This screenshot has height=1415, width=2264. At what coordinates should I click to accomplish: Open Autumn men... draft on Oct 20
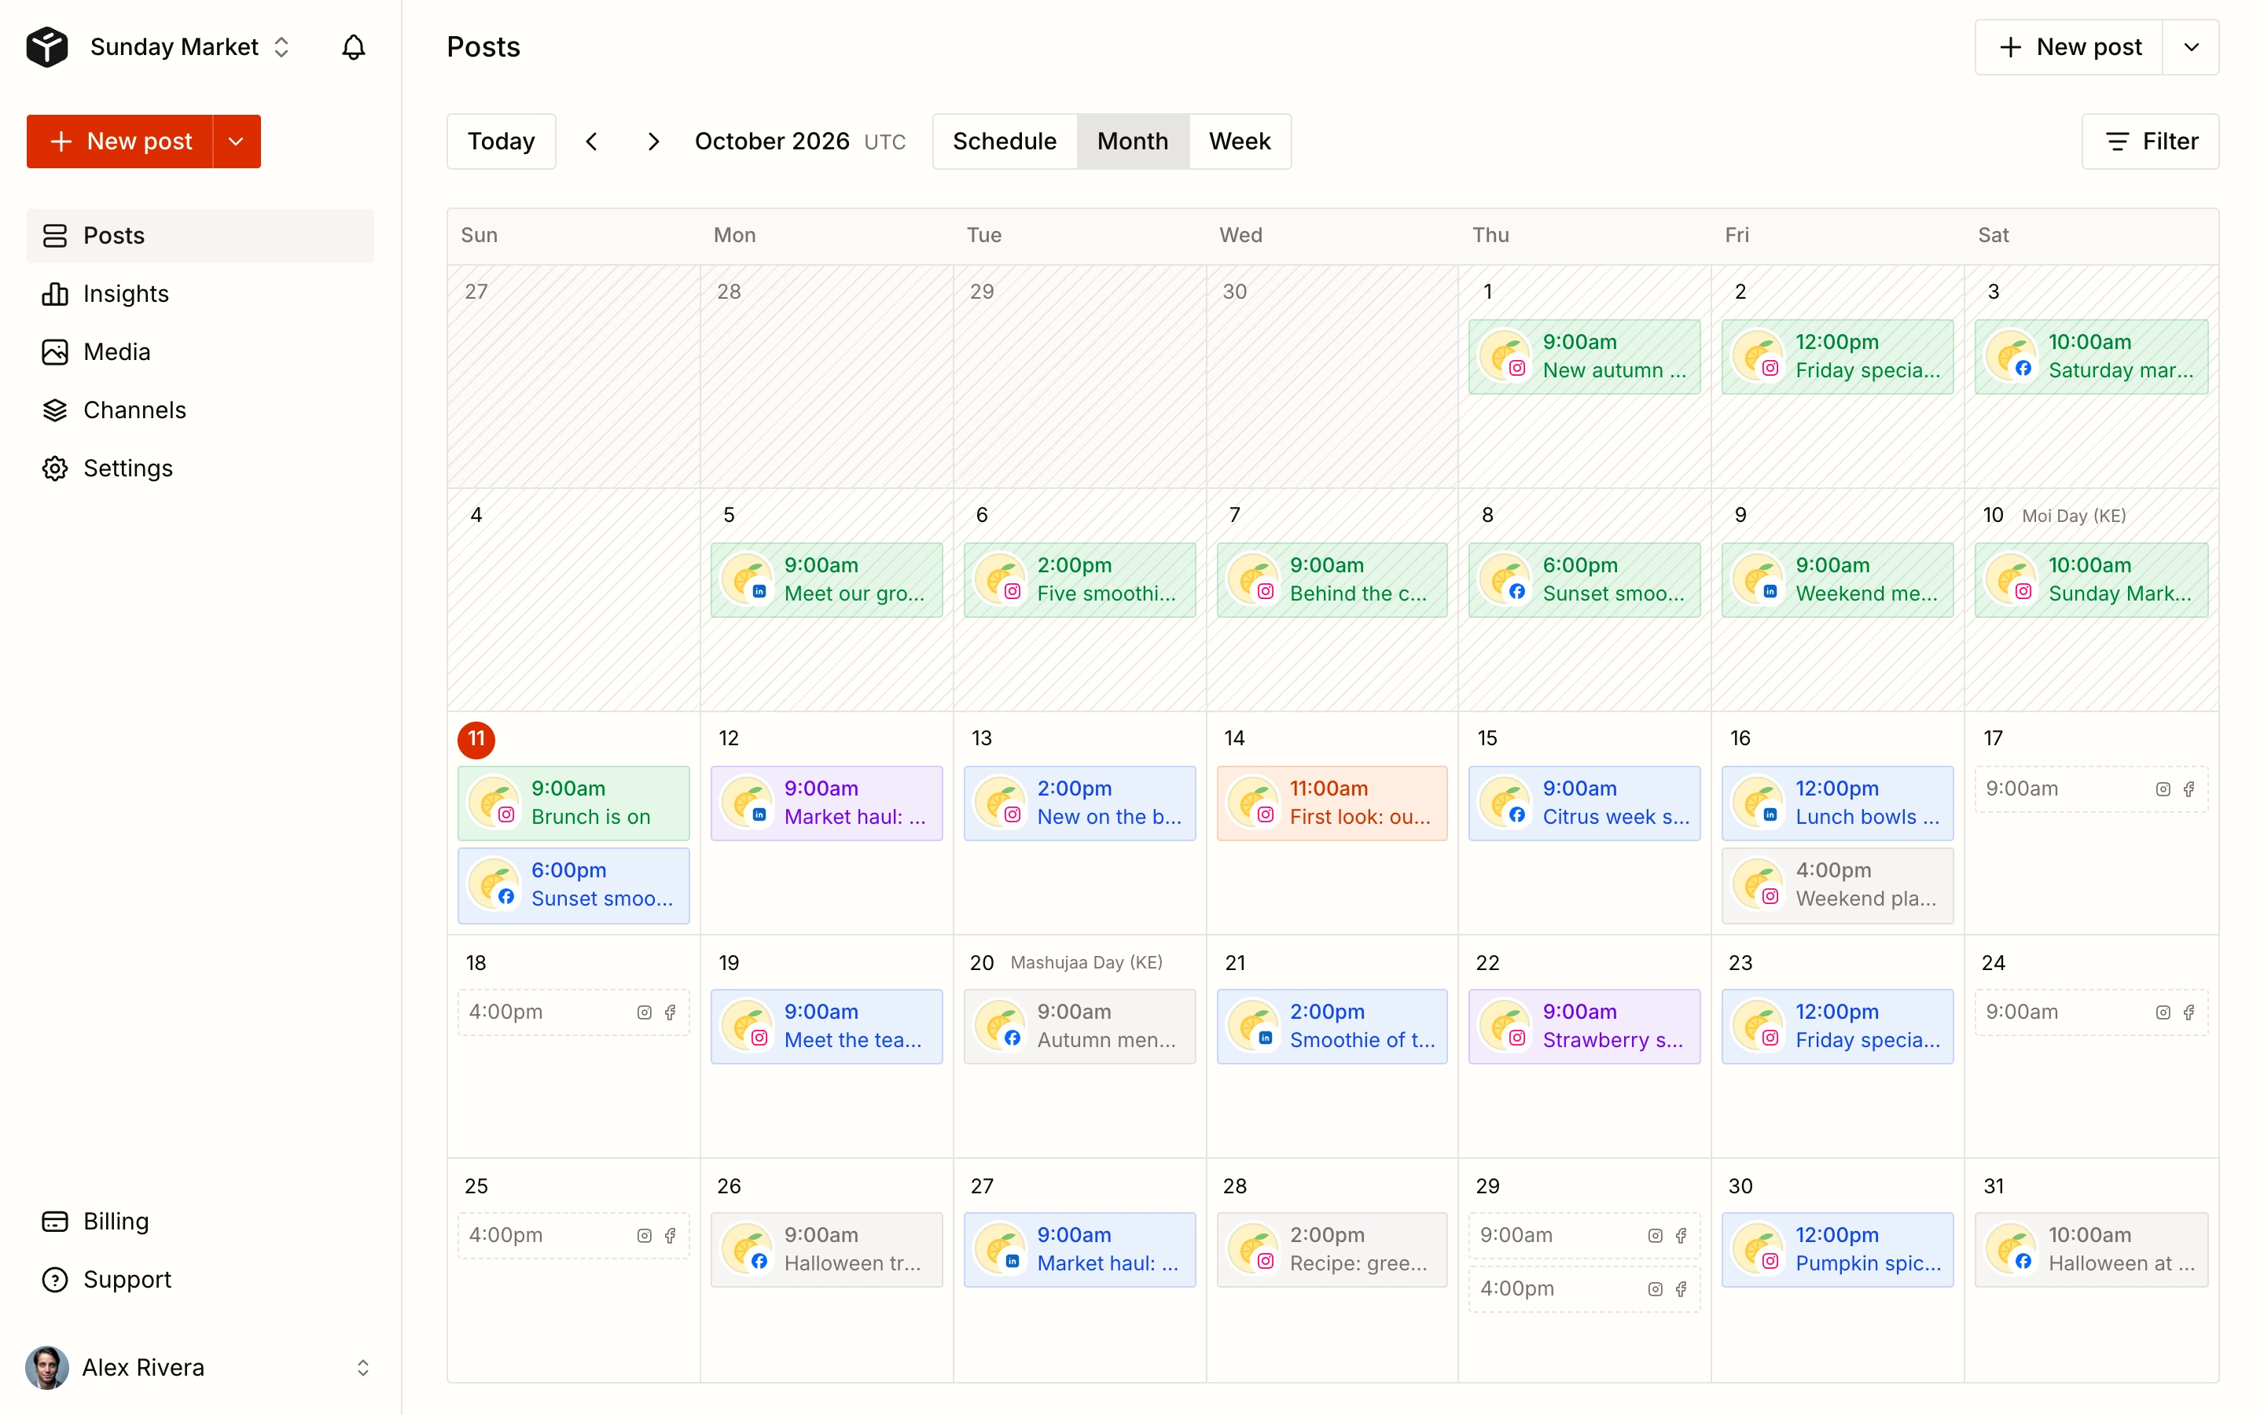tap(1079, 1027)
